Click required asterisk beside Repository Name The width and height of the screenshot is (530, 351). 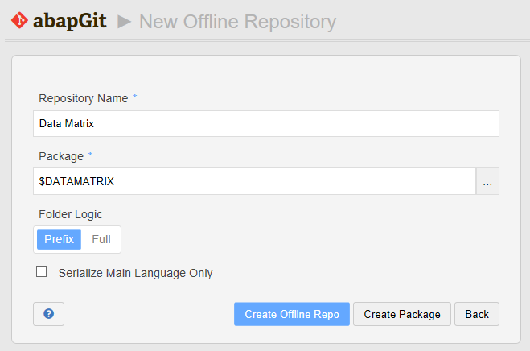pyautogui.click(x=134, y=97)
